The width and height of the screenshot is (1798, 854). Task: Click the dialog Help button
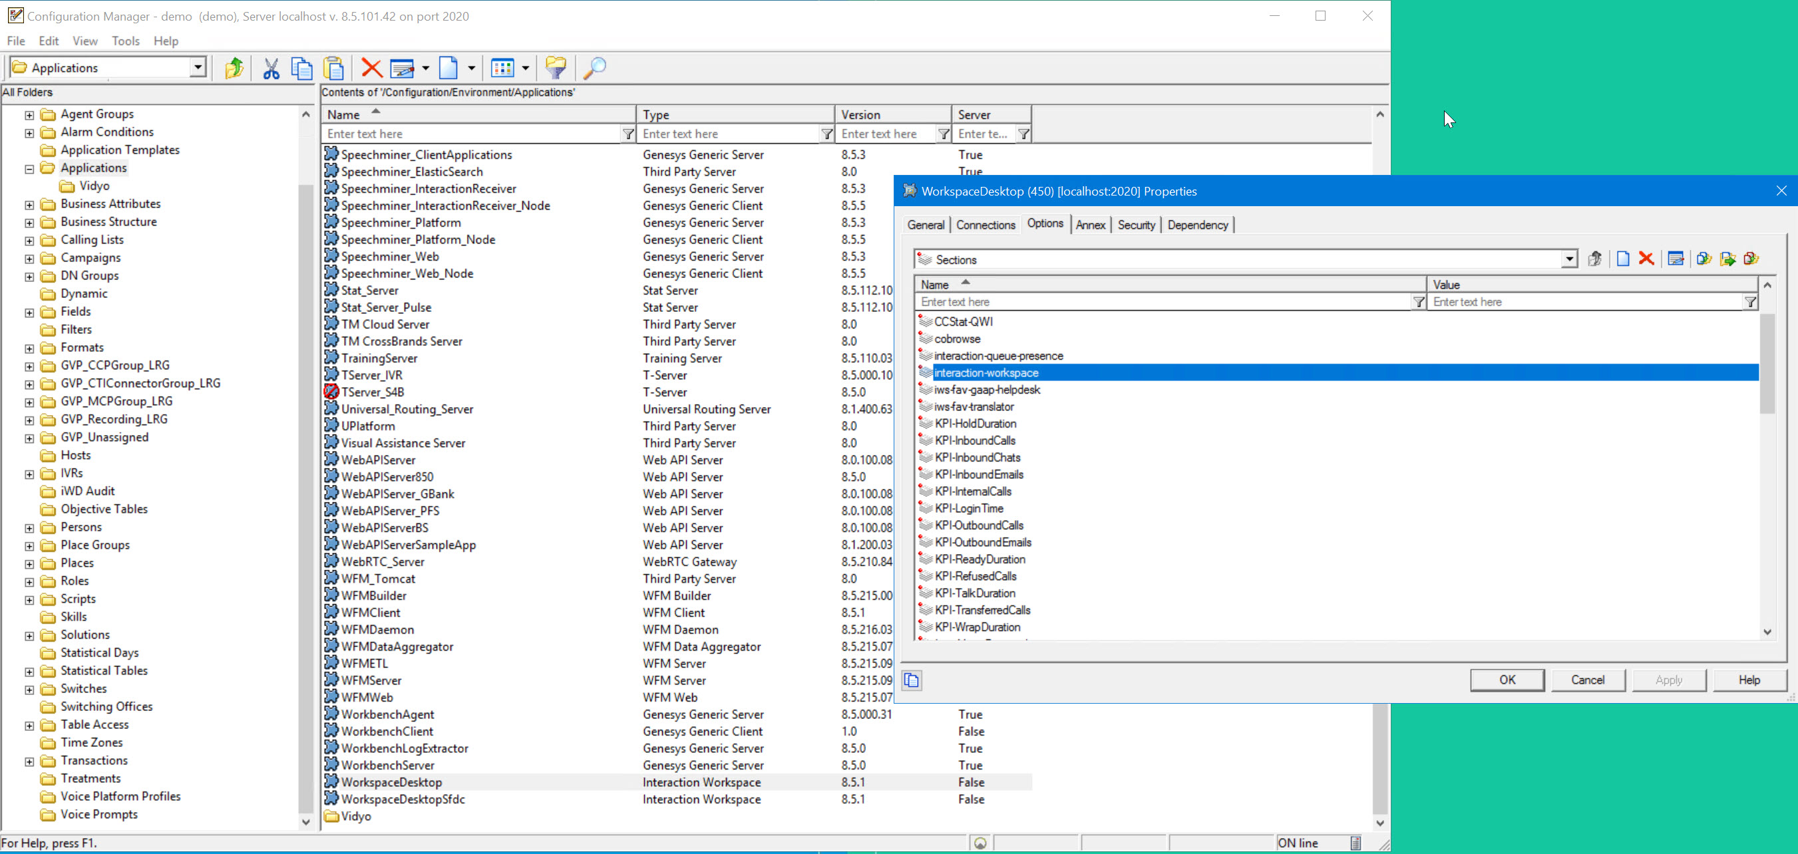(1749, 680)
